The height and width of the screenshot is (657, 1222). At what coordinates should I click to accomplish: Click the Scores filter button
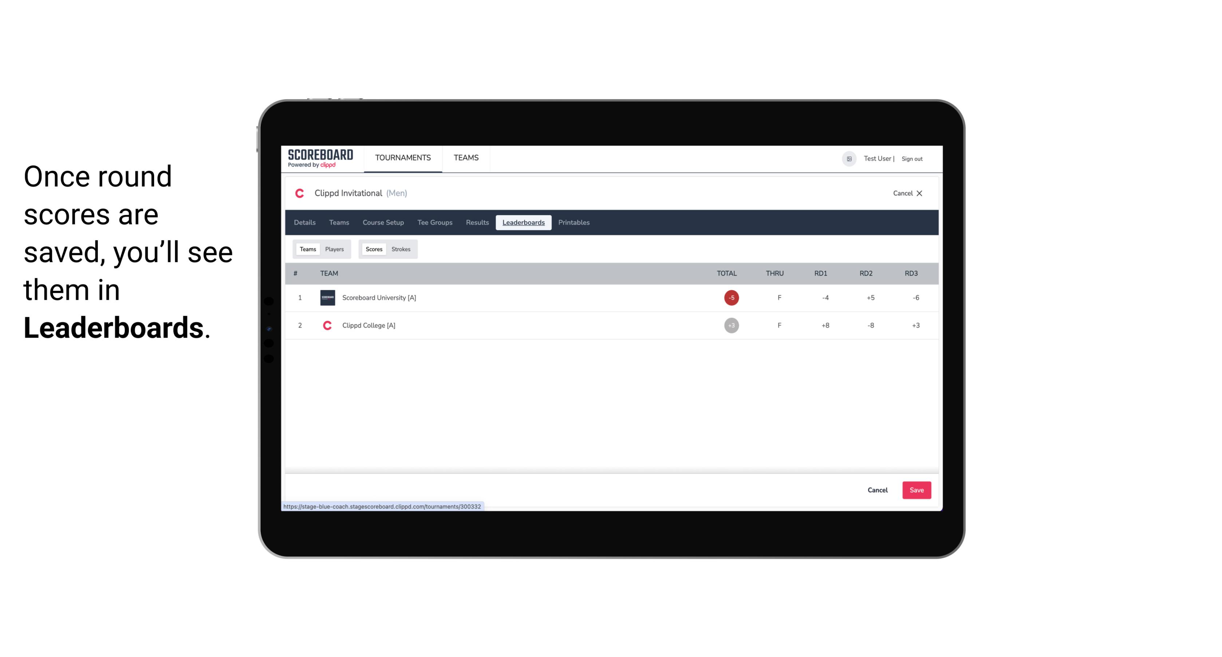click(373, 249)
